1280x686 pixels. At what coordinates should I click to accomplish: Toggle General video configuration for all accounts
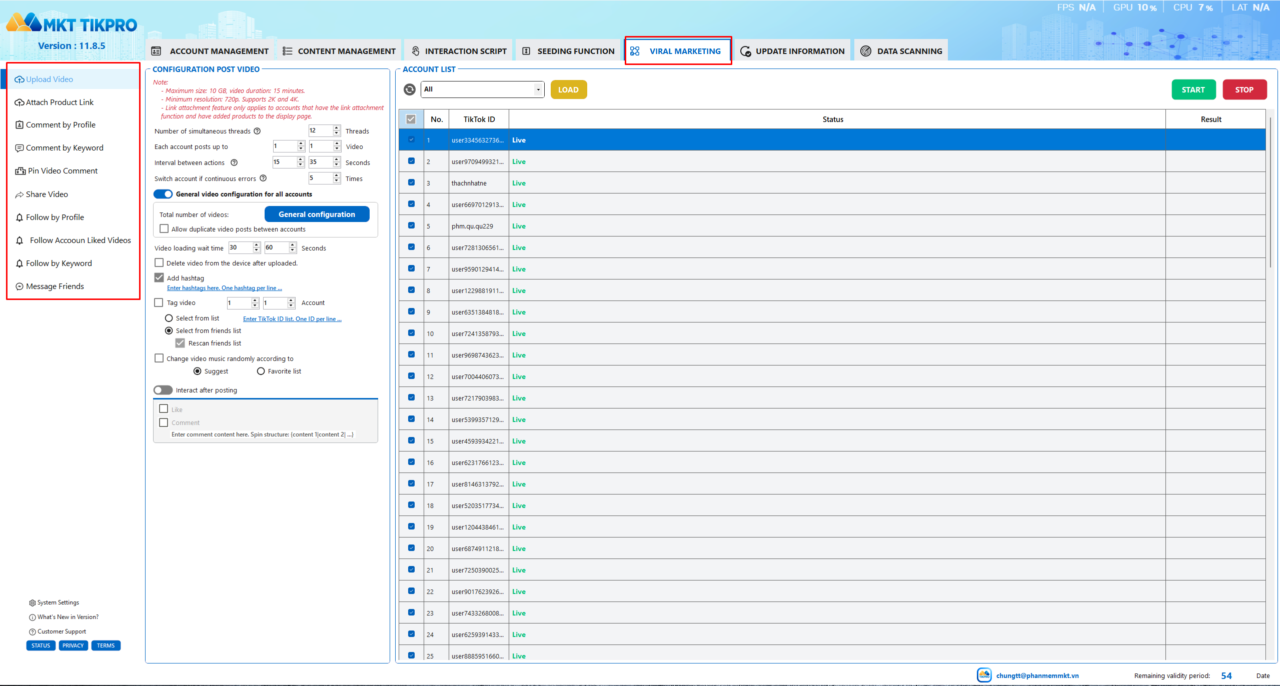coord(163,194)
